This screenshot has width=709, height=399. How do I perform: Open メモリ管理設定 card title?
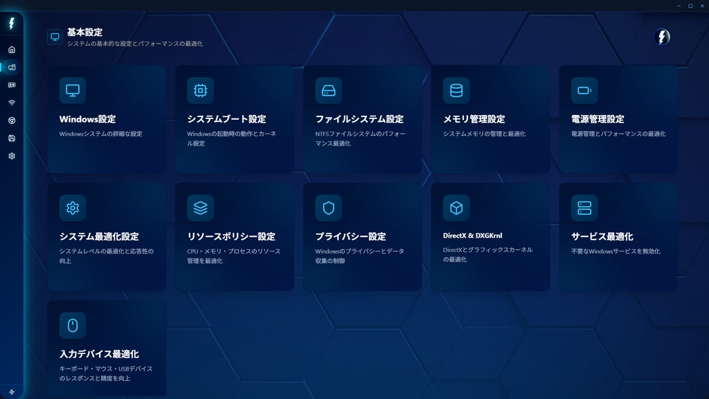click(474, 119)
